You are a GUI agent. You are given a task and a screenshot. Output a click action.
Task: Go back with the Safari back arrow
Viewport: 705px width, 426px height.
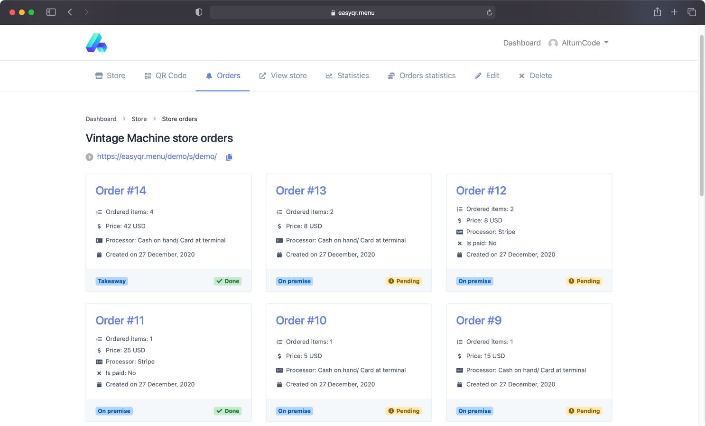70,12
